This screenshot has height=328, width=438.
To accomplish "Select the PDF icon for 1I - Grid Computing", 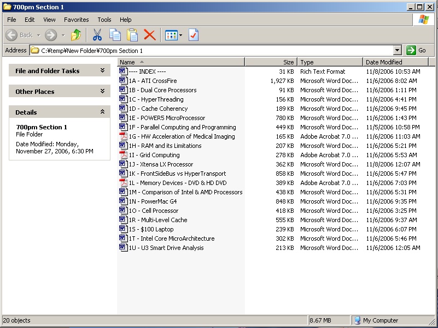I will (x=123, y=155).
